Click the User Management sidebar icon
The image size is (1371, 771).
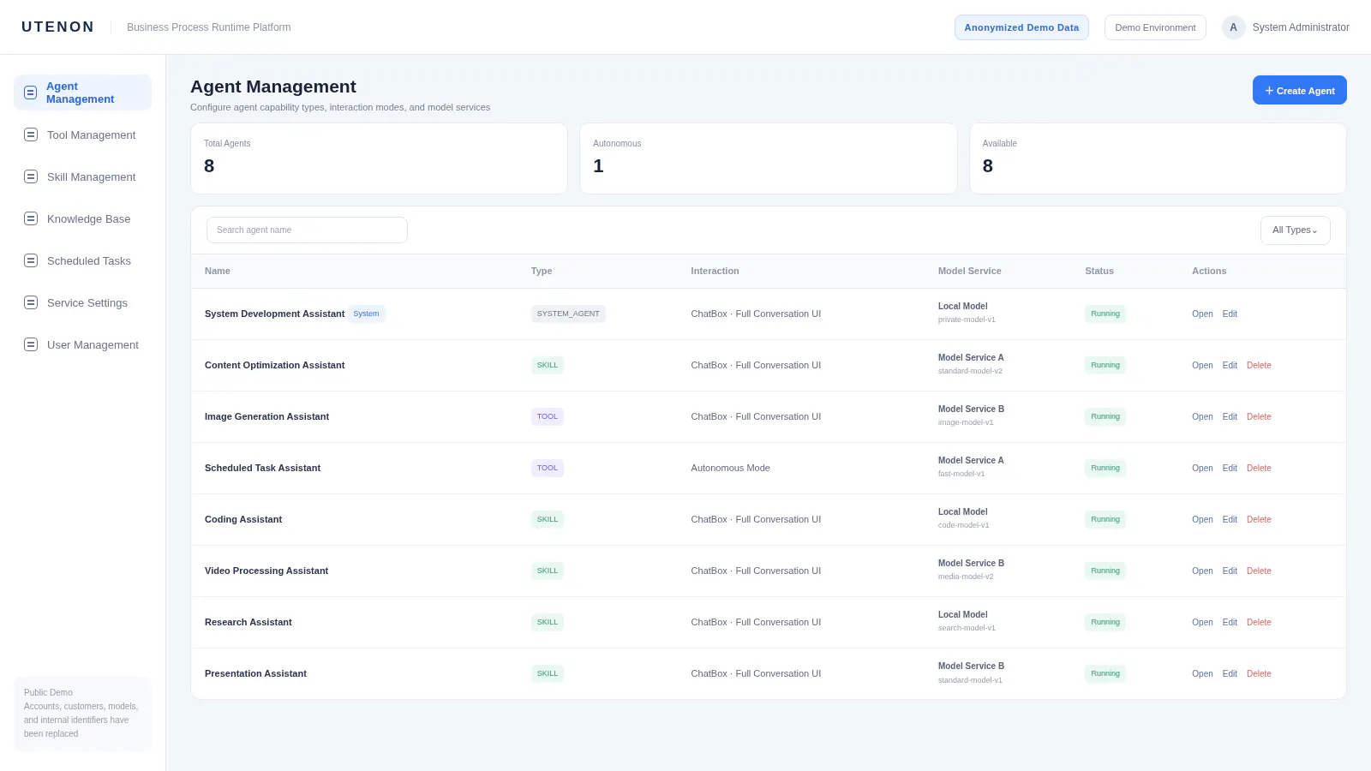pos(31,344)
